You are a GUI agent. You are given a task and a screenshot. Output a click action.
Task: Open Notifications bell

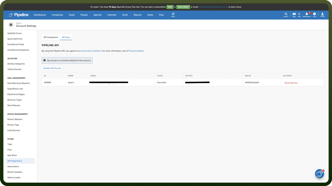point(306,15)
